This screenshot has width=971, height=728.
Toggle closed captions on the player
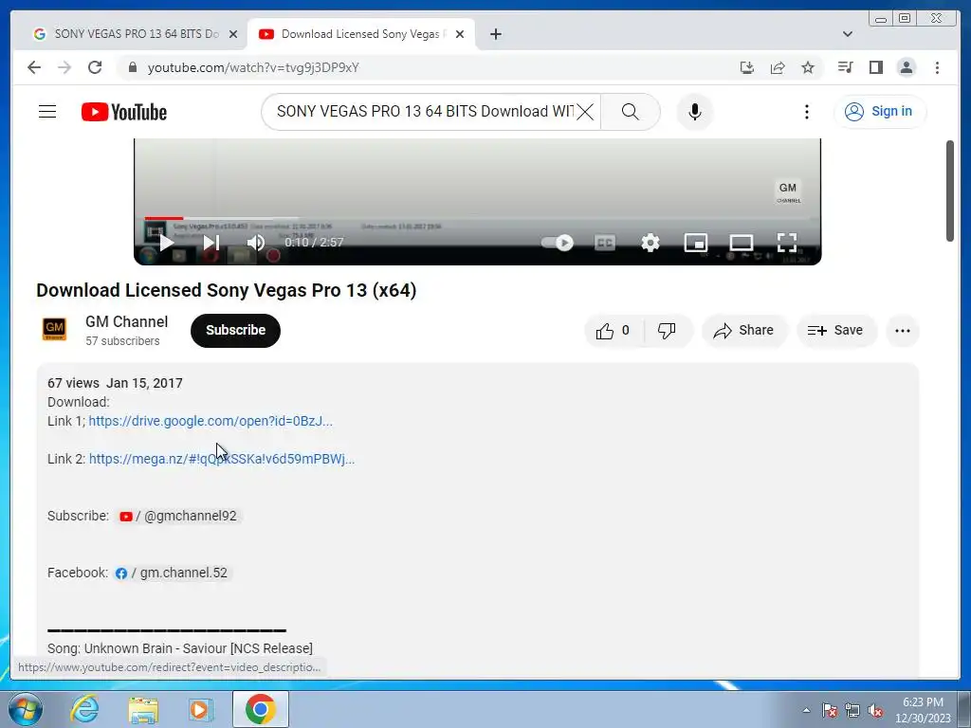click(605, 243)
